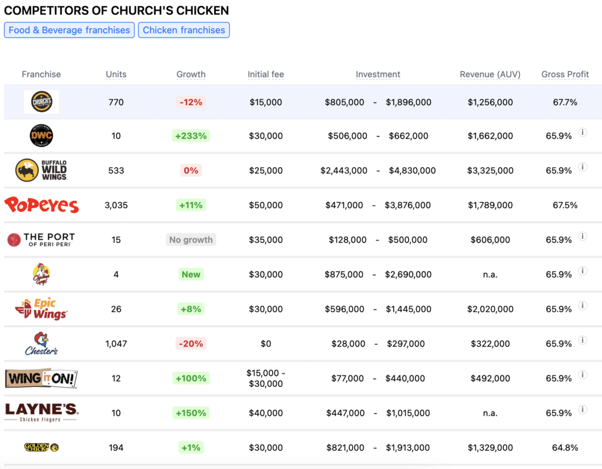The height and width of the screenshot is (469, 602).
Task: Click the gross profit value "67.7%"
Action: point(565,102)
